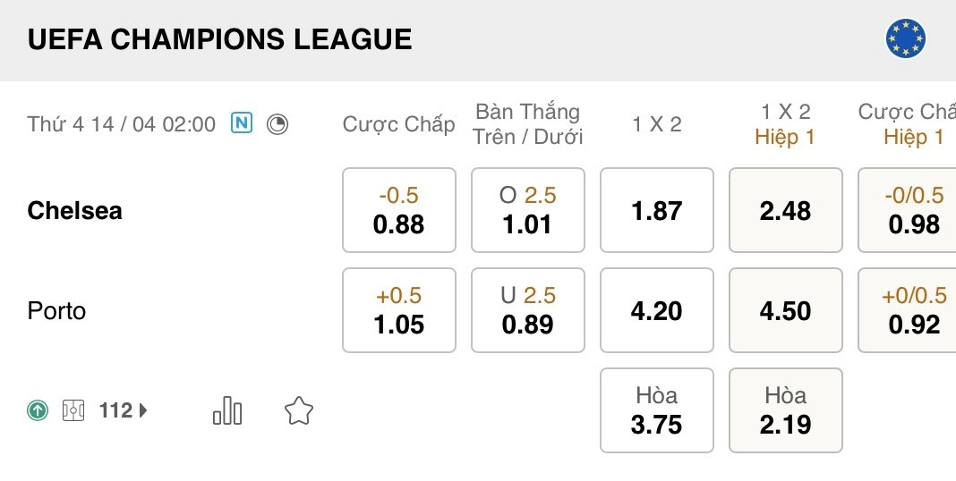Select Porto +0.5 handicap odds 1.05
Viewport: 956px width, 481px height.
click(399, 310)
